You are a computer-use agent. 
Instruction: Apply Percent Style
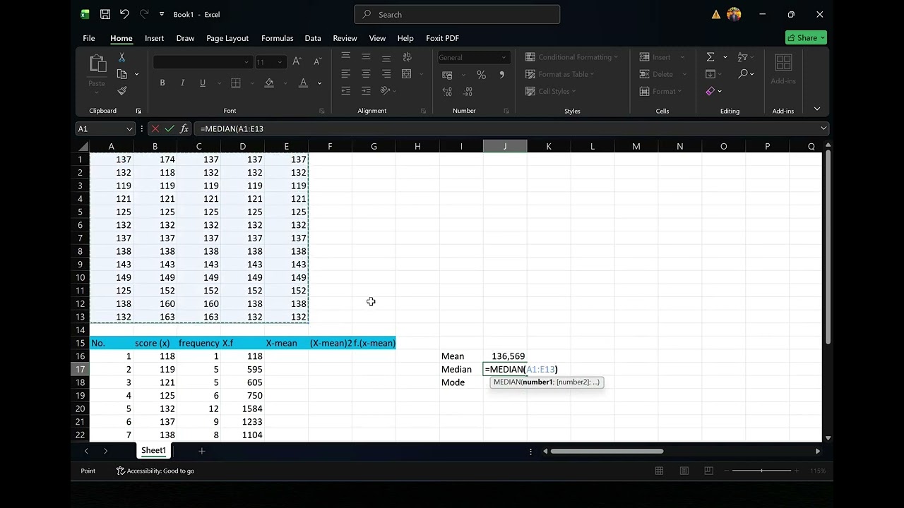click(x=481, y=75)
